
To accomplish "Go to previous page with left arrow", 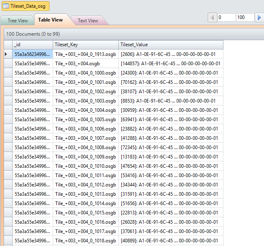I will pyautogui.click(x=212, y=17).
